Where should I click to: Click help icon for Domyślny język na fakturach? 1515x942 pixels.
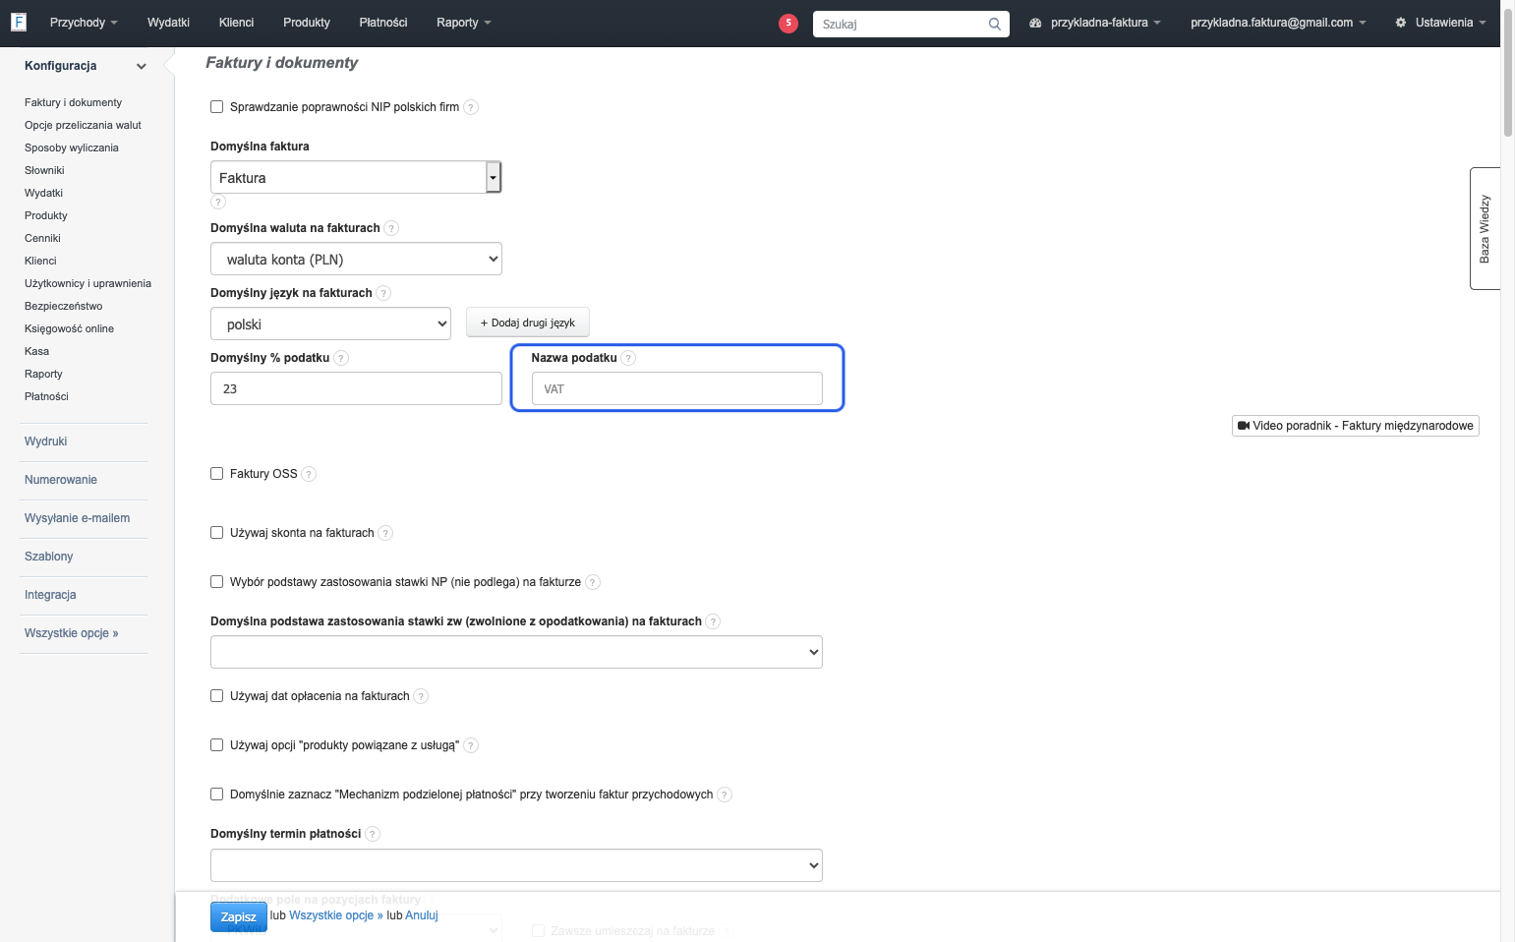pos(383,293)
